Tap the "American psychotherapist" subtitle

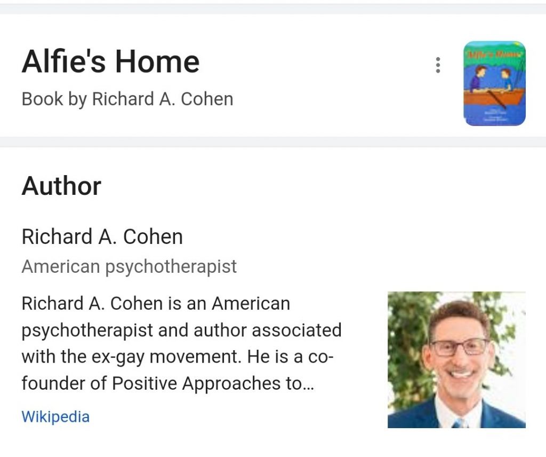pos(129,266)
